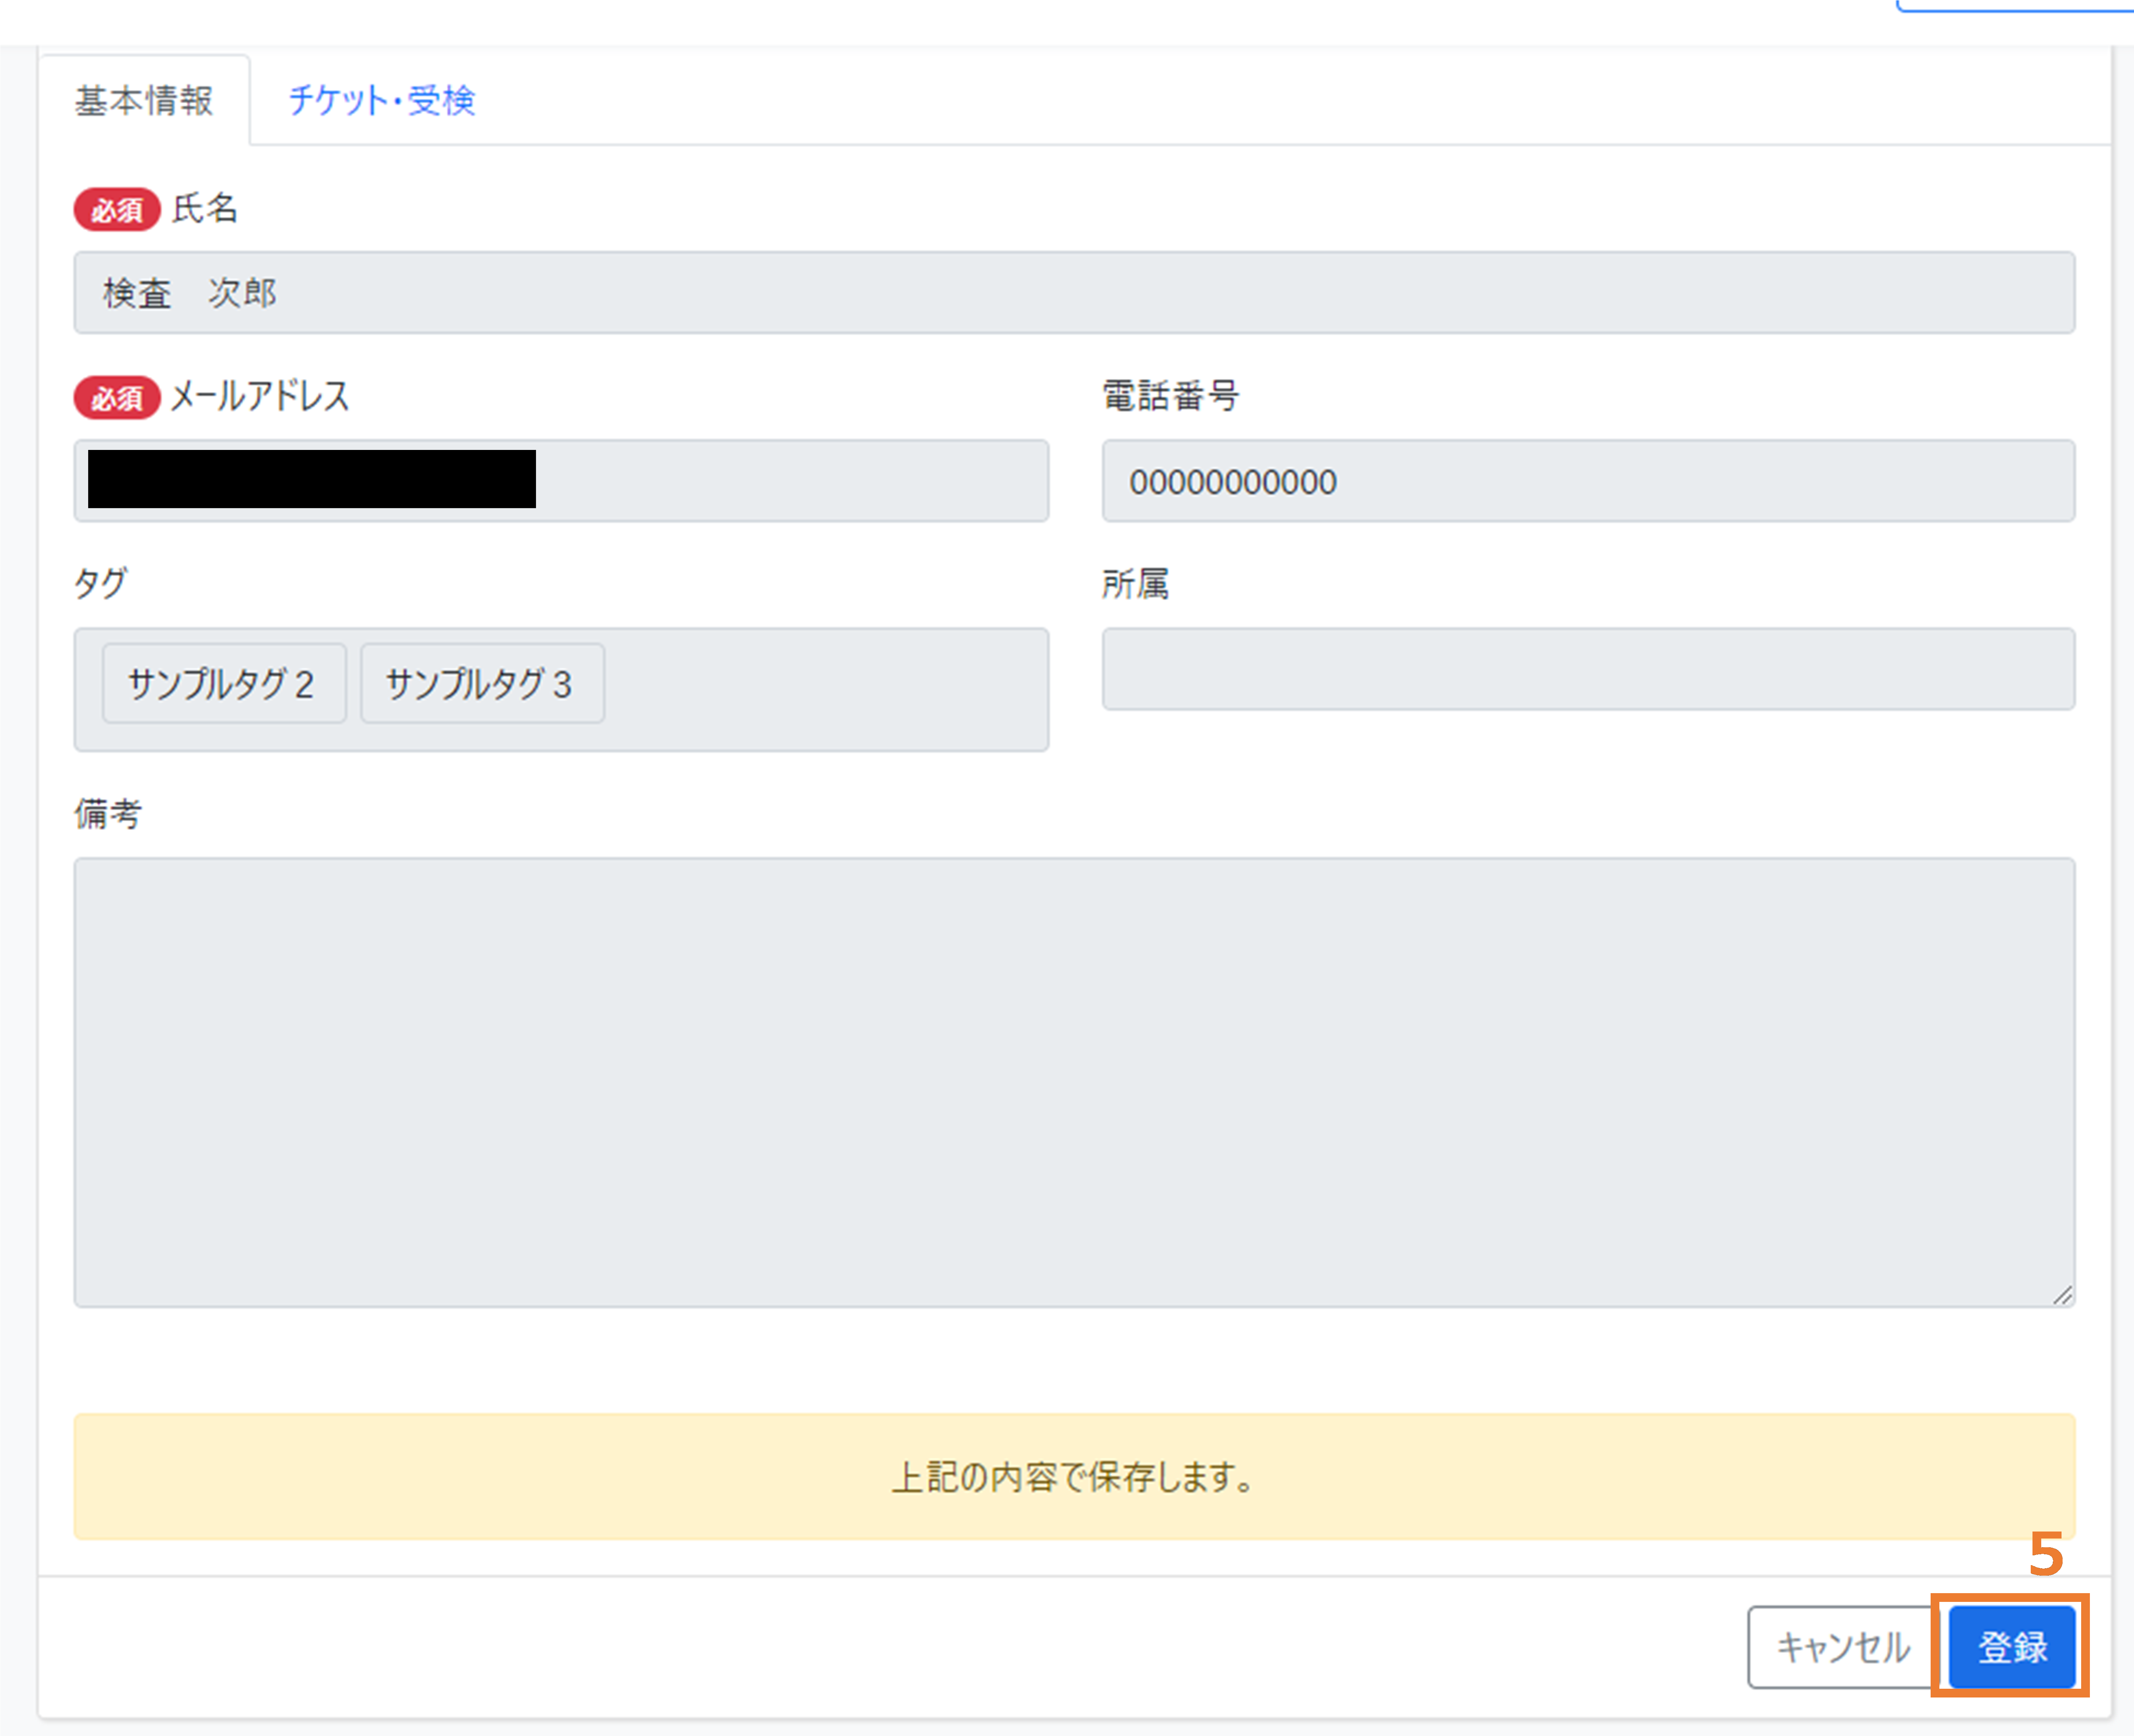
Task: Click the メールアドレス input field
Action: [x=562, y=481]
